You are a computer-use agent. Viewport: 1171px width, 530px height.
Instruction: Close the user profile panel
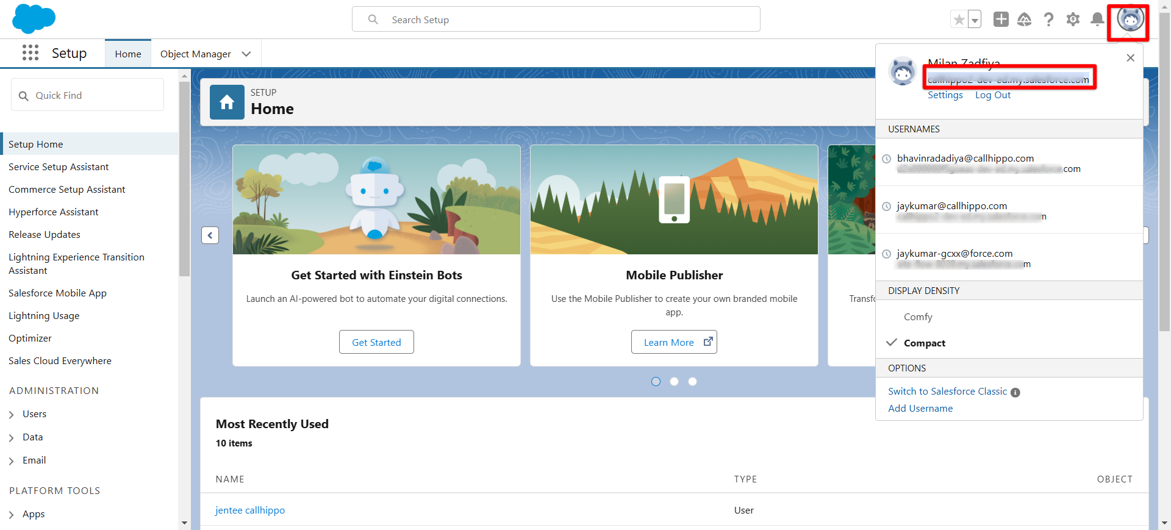(1130, 58)
